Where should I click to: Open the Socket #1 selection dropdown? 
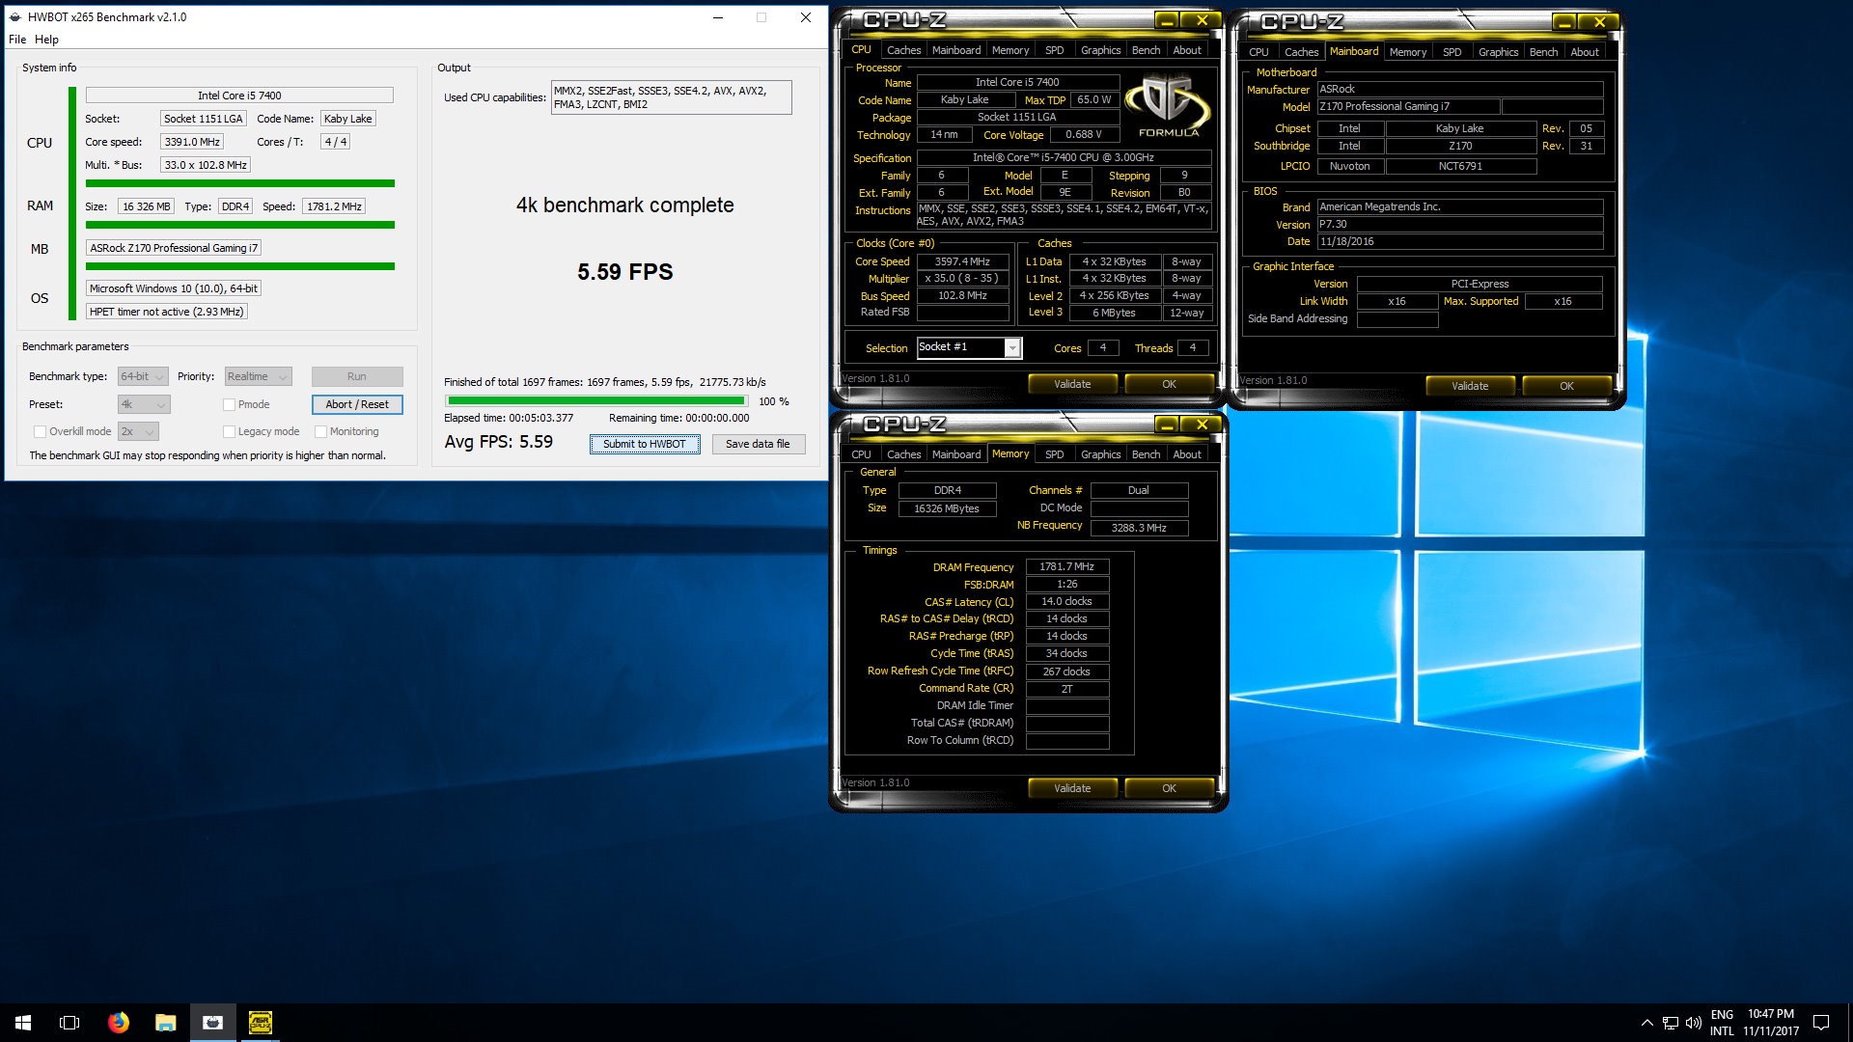(x=969, y=347)
